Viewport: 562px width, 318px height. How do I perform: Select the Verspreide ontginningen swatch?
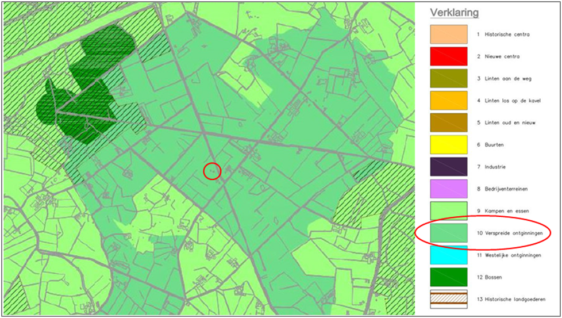tap(449, 233)
